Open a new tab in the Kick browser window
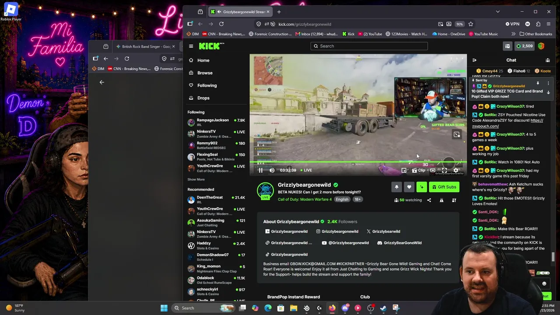560x315 pixels. 279,12
